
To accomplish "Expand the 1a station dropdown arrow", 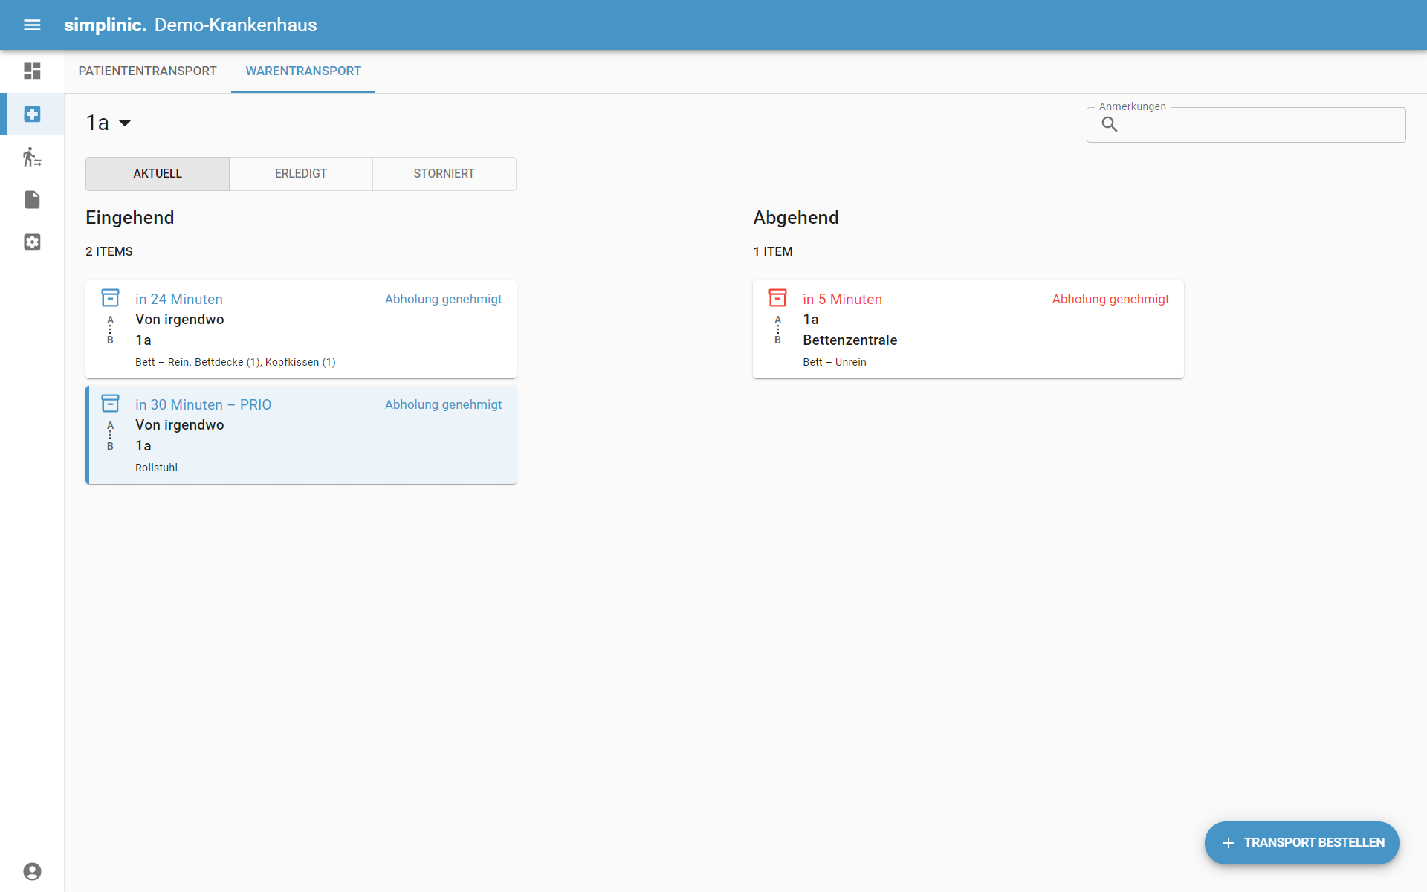I will [x=125, y=123].
